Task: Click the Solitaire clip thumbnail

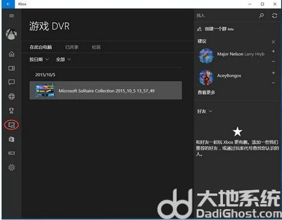Action: [x=44, y=90]
